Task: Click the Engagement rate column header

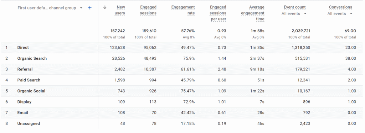Action: pyautogui.click(x=183, y=10)
